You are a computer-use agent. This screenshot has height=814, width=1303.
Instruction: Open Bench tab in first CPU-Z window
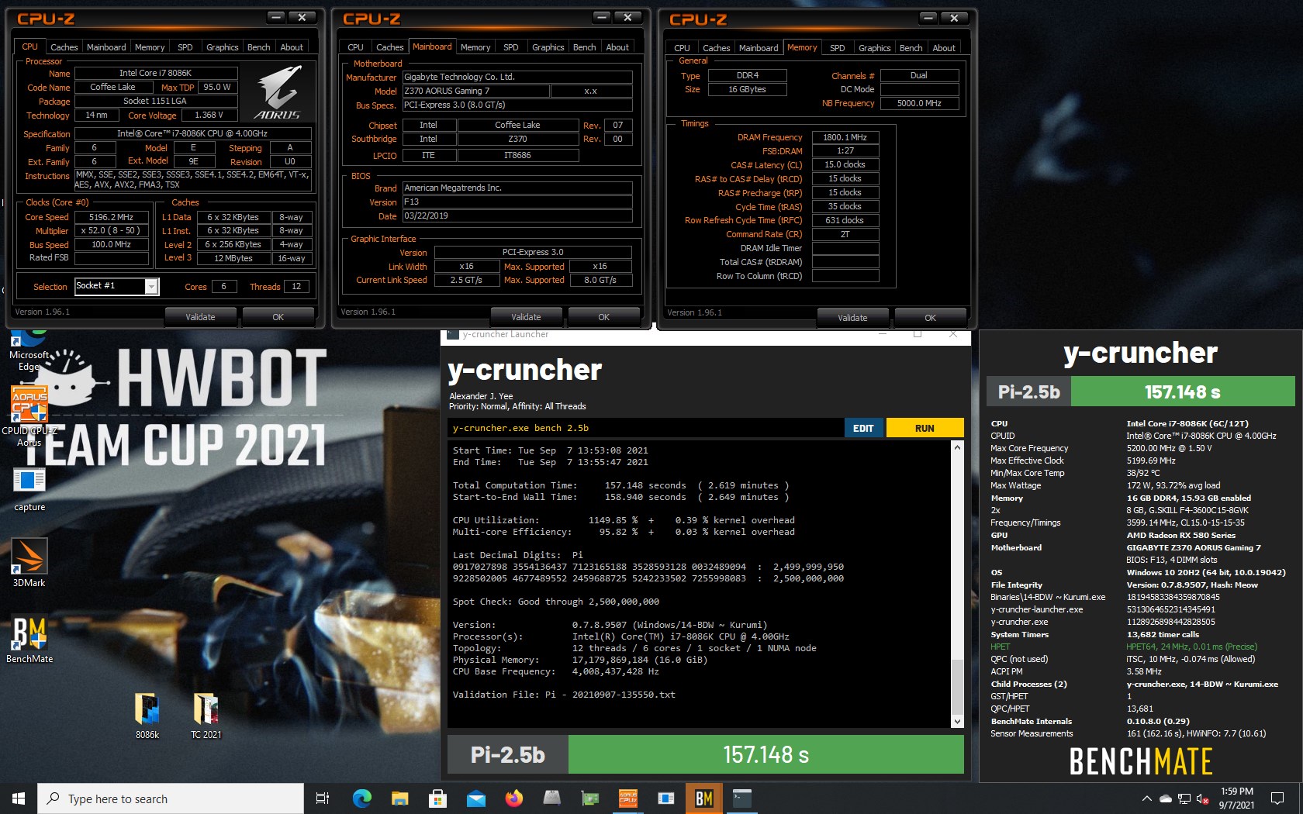[x=258, y=47]
